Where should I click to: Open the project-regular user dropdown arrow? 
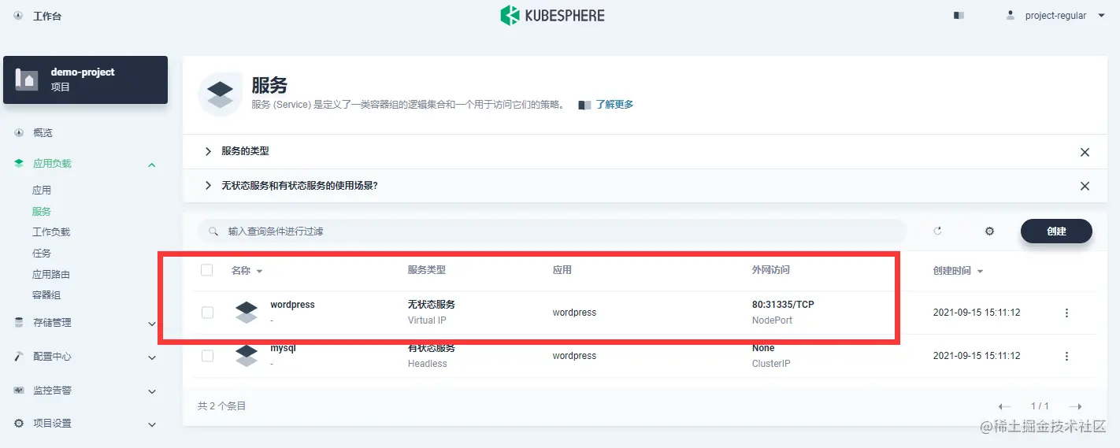pyautogui.click(x=1101, y=15)
